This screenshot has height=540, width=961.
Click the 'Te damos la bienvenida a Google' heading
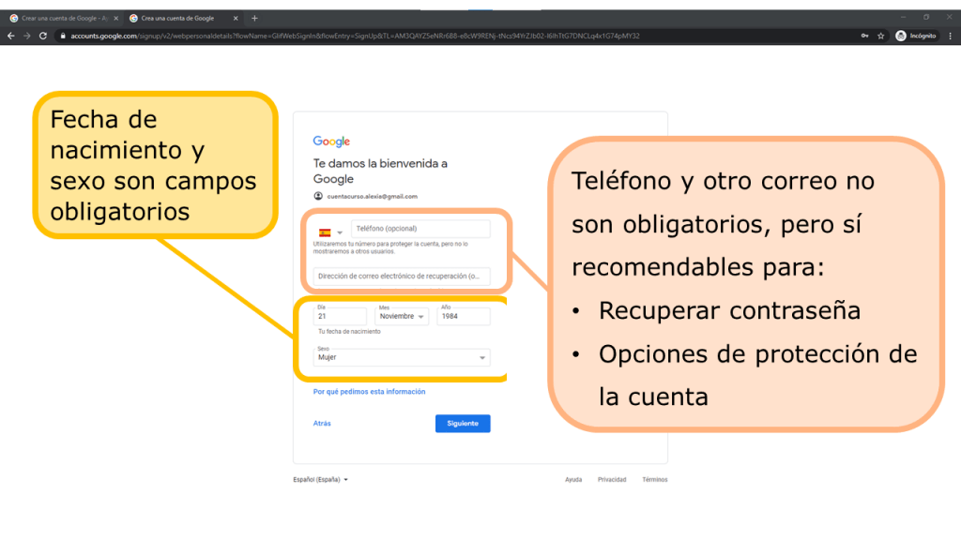click(x=380, y=172)
